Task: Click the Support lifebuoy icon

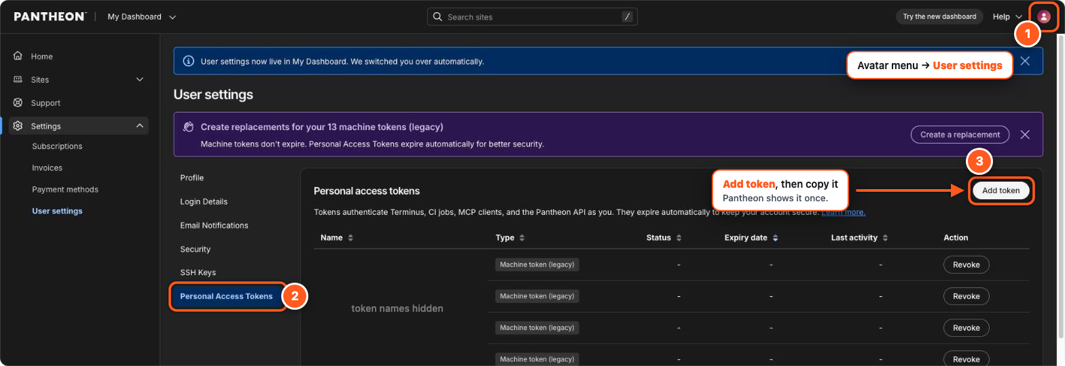Action: click(x=18, y=103)
